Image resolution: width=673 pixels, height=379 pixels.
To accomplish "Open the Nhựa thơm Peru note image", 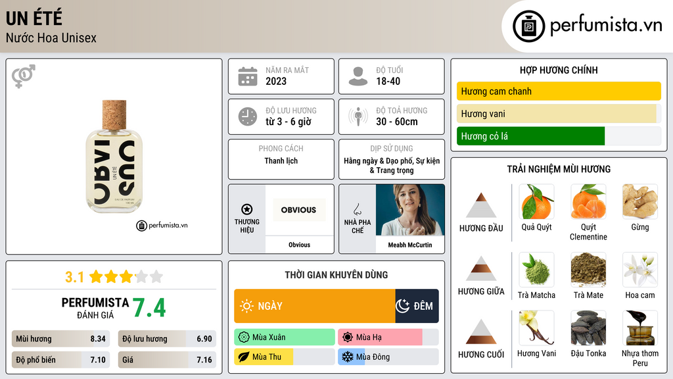I will tap(640, 328).
